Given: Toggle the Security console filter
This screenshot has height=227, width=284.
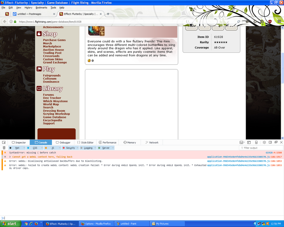Looking at the screenshot, I should coord(69,148).
